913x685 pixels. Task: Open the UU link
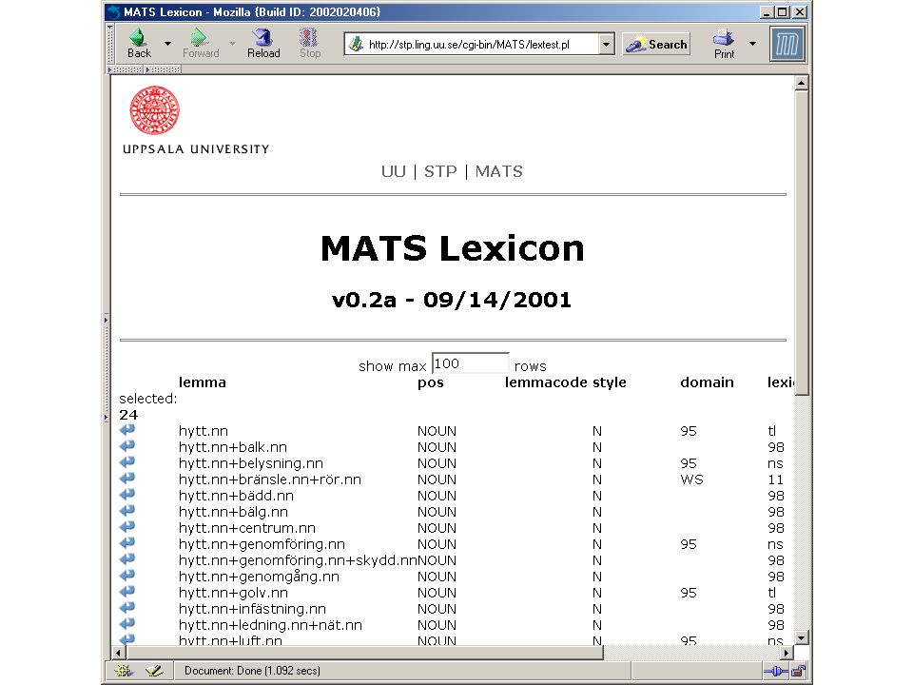[393, 171]
